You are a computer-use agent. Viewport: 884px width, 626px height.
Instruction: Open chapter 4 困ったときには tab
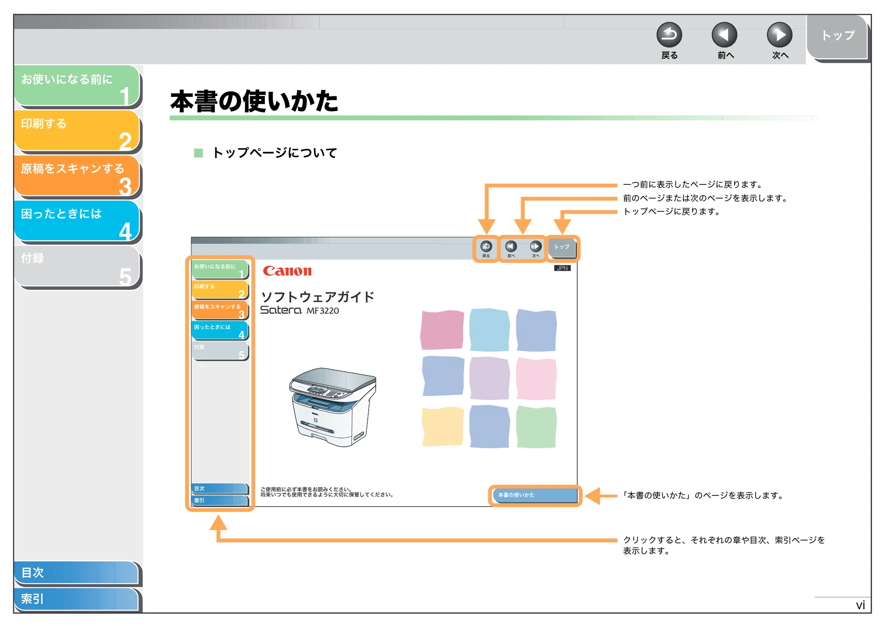[77, 221]
